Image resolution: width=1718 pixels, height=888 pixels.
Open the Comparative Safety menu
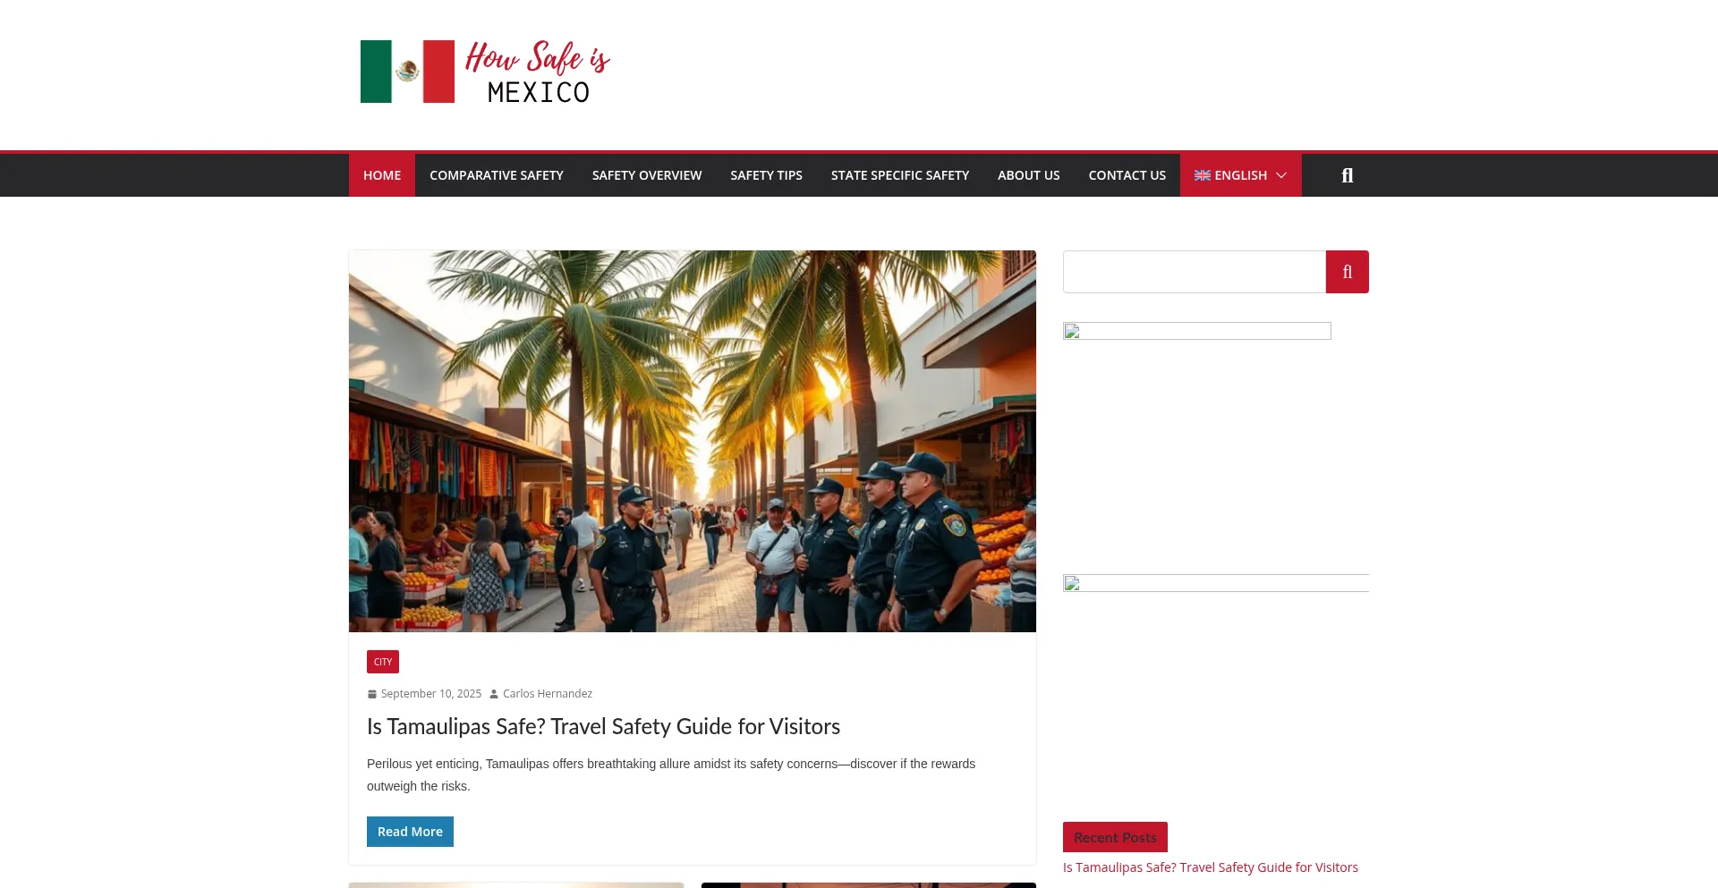(497, 175)
